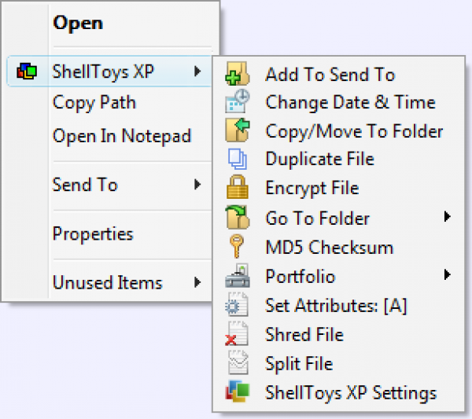Expand the Portfolio submenu arrow
Screen dimensions: 472x419
coord(447,275)
